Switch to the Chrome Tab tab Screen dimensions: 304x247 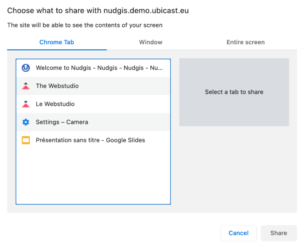(57, 42)
